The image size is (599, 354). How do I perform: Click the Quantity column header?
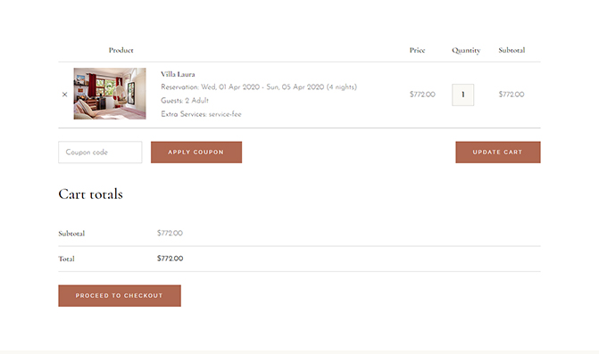[x=466, y=50]
